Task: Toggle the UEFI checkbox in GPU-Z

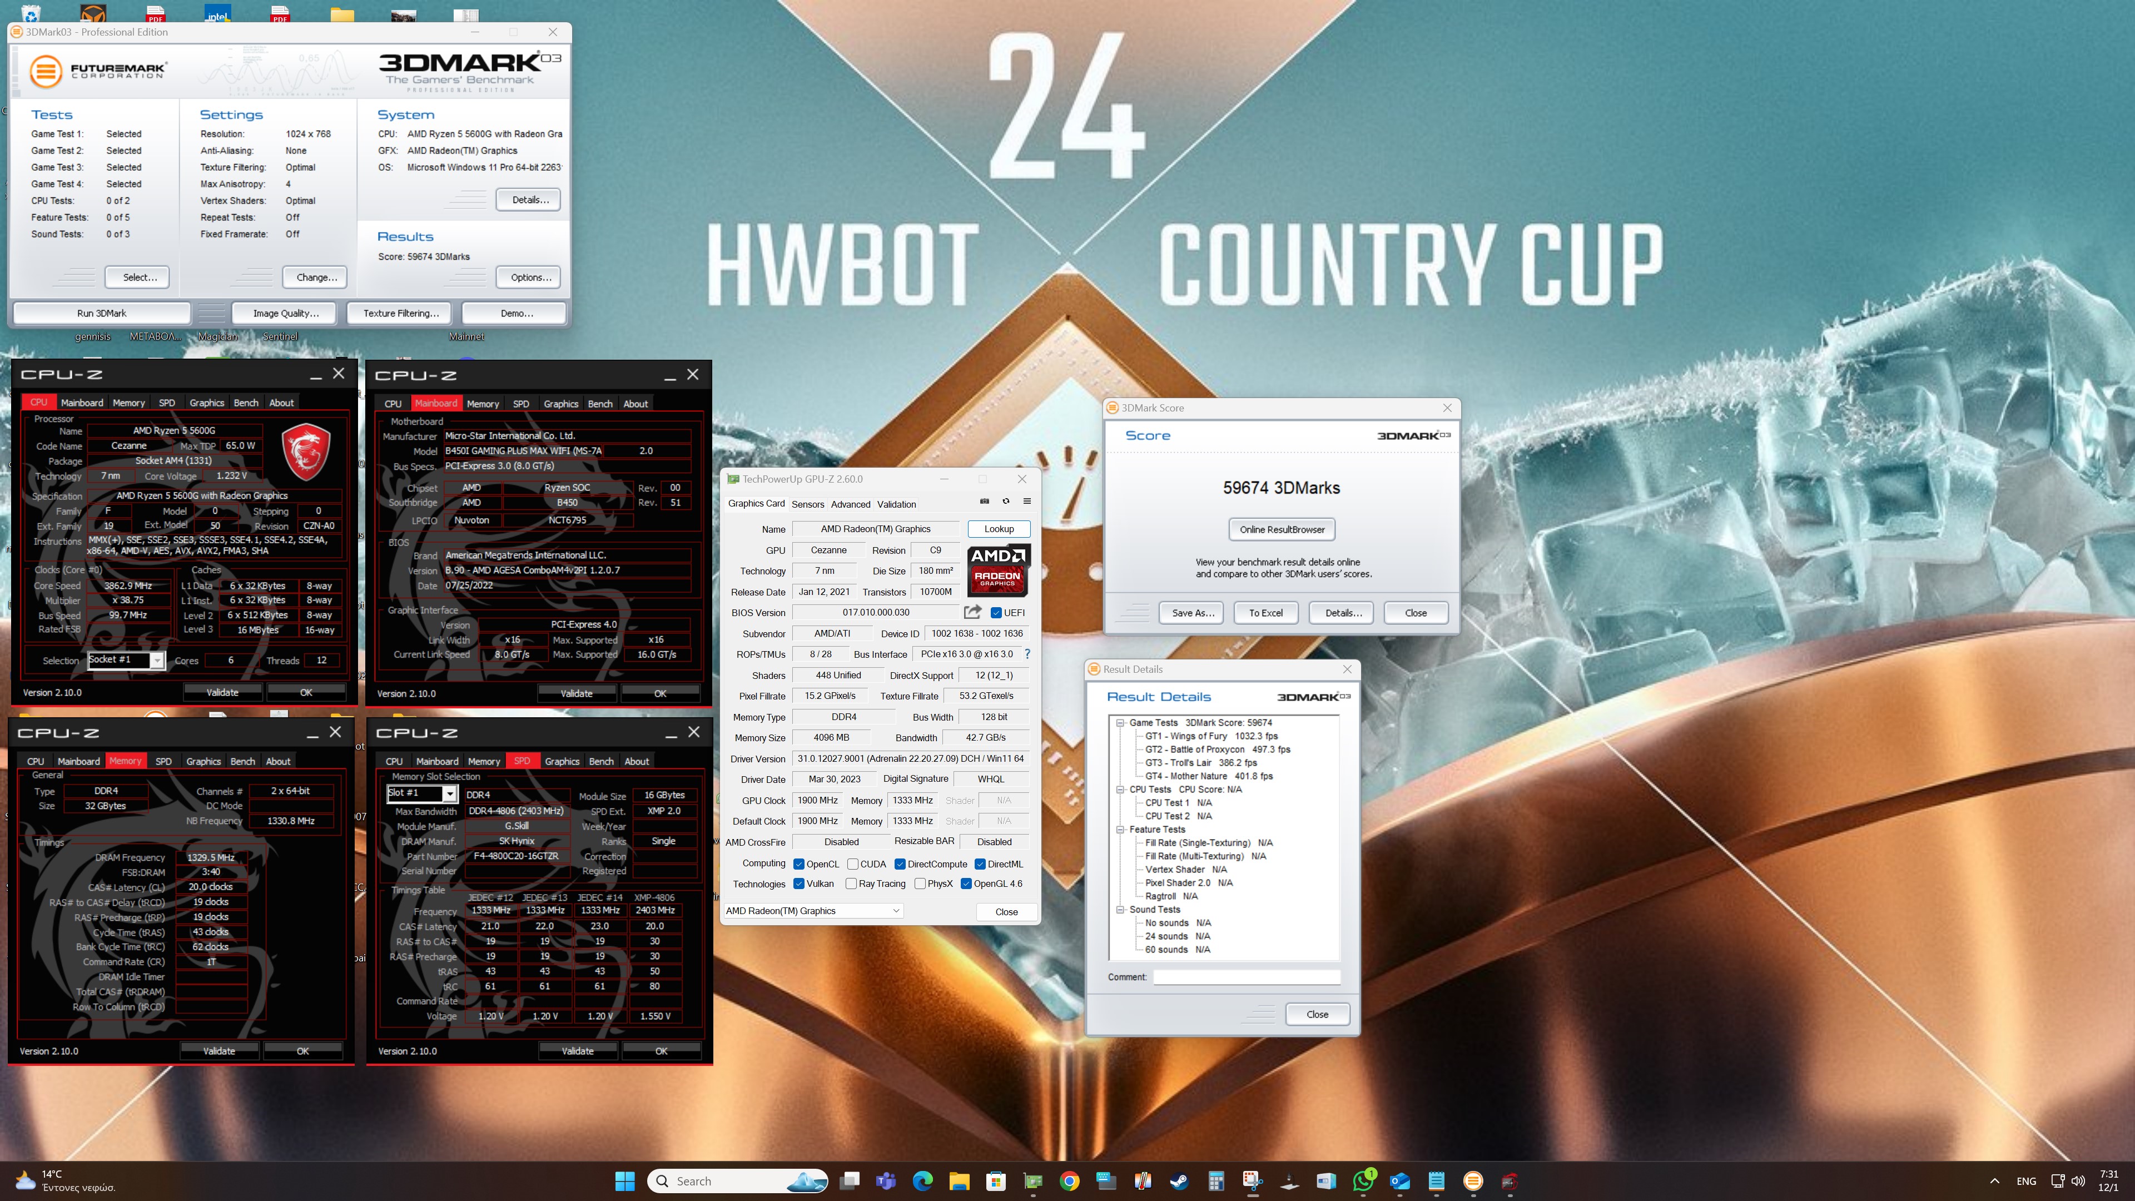Action: pos(996,613)
